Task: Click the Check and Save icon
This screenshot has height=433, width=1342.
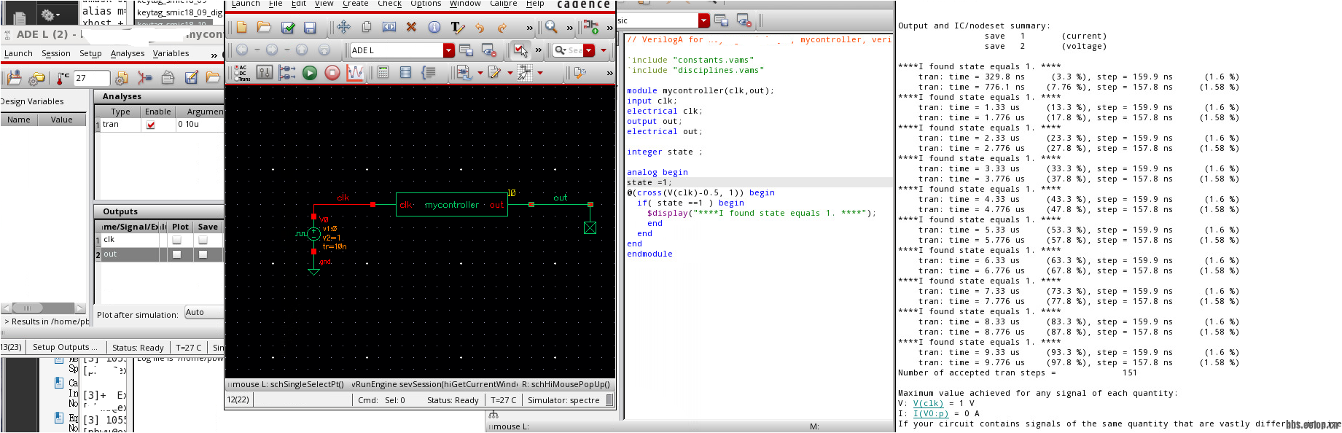Action: coord(288,28)
